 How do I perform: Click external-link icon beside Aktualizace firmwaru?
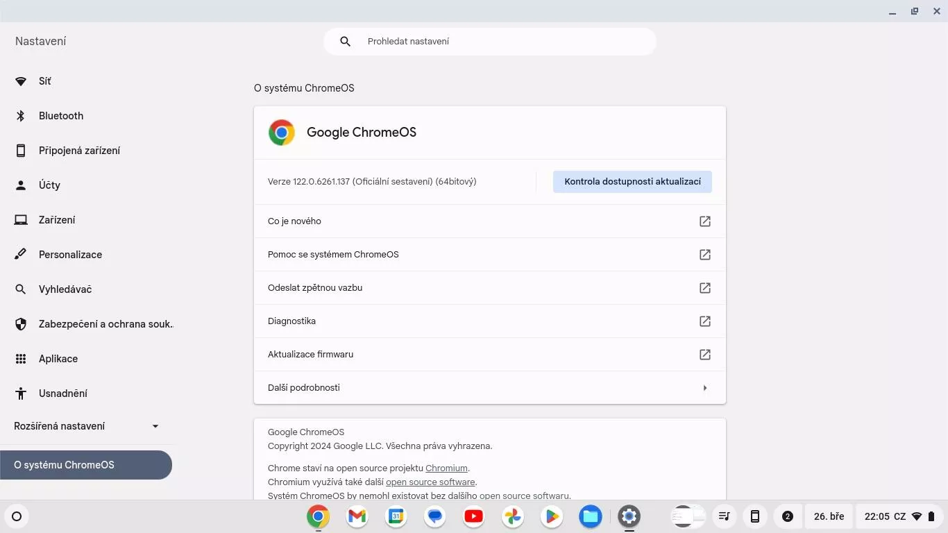point(705,355)
